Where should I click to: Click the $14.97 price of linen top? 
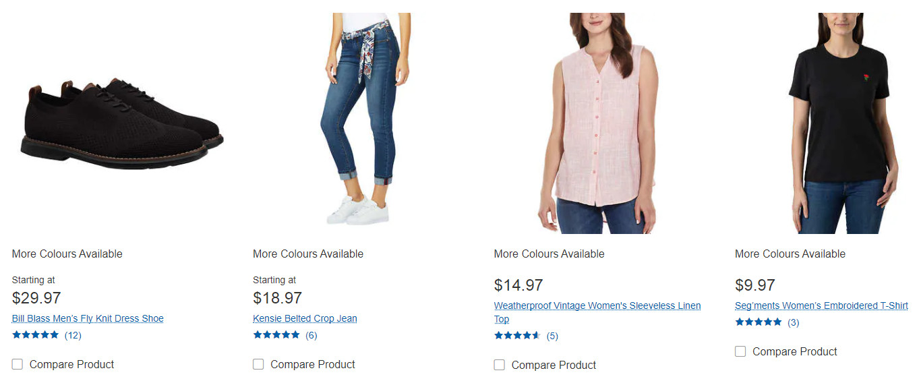point(518,285)
